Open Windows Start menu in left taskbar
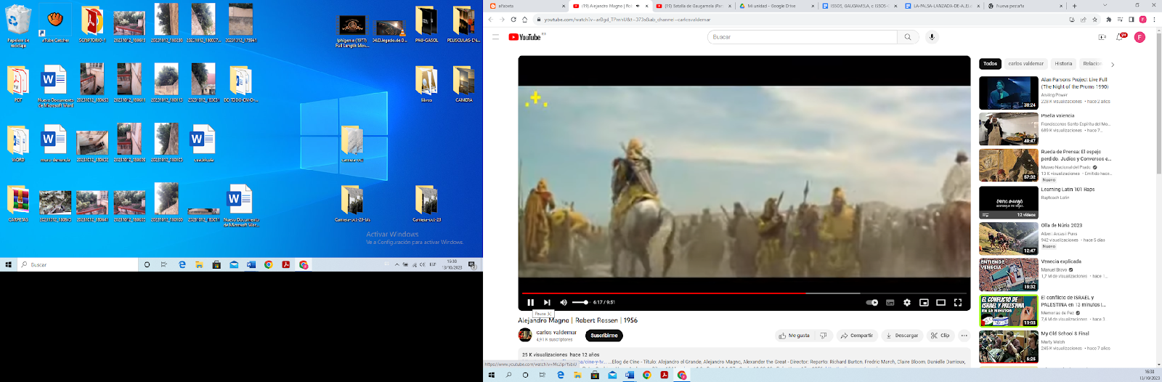 click(x=9, y=265)
